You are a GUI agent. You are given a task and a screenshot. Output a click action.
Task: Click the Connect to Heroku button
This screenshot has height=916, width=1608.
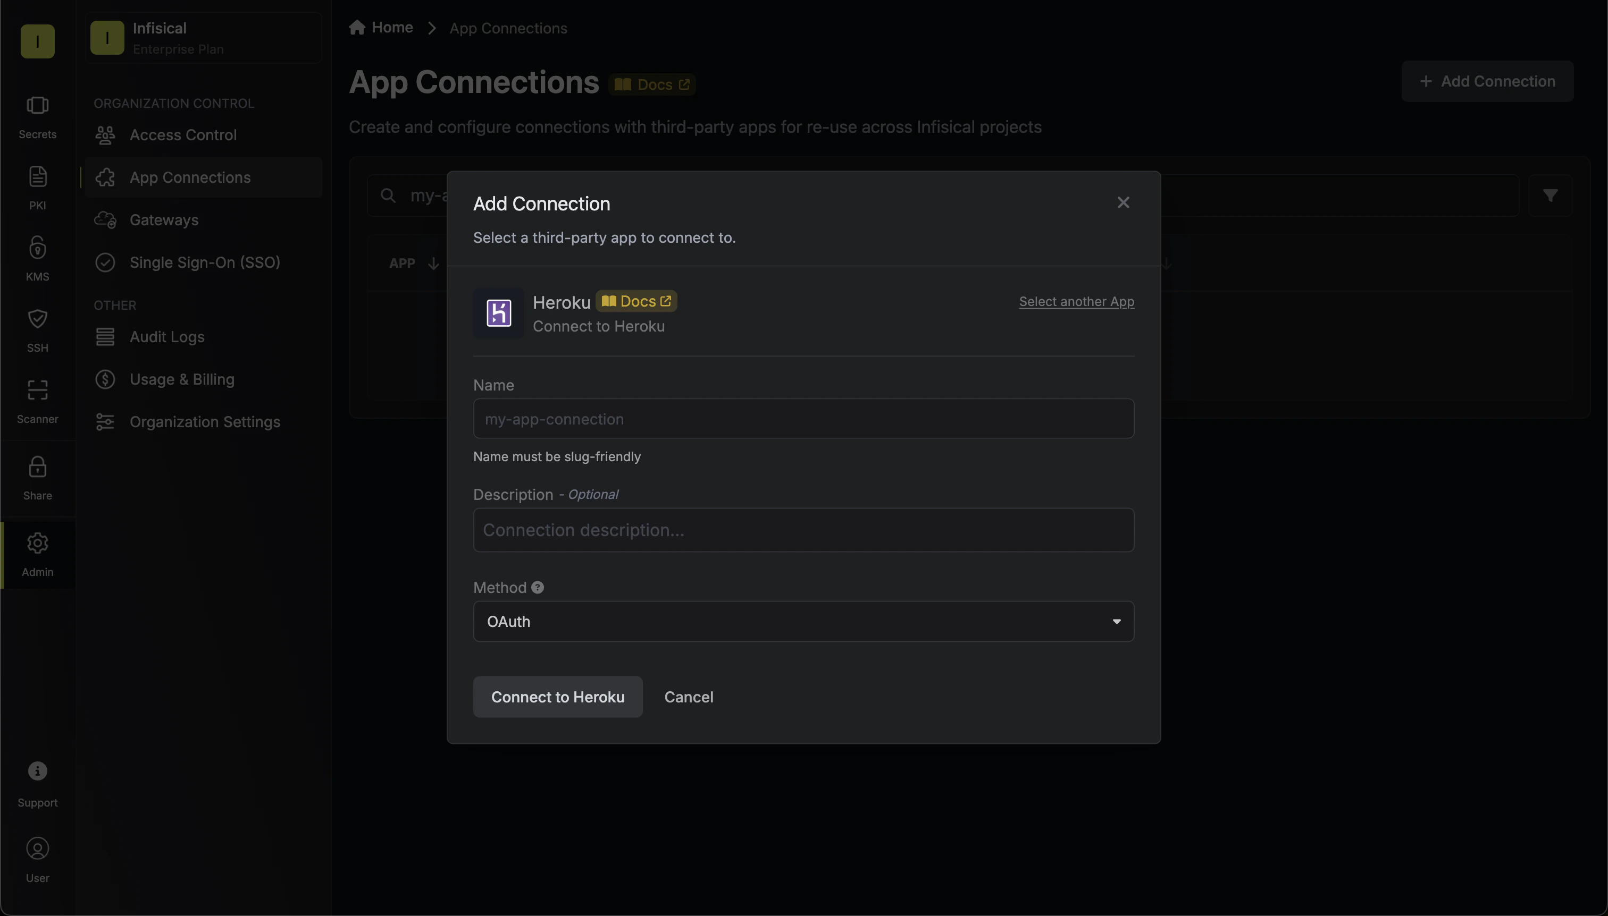558,697
